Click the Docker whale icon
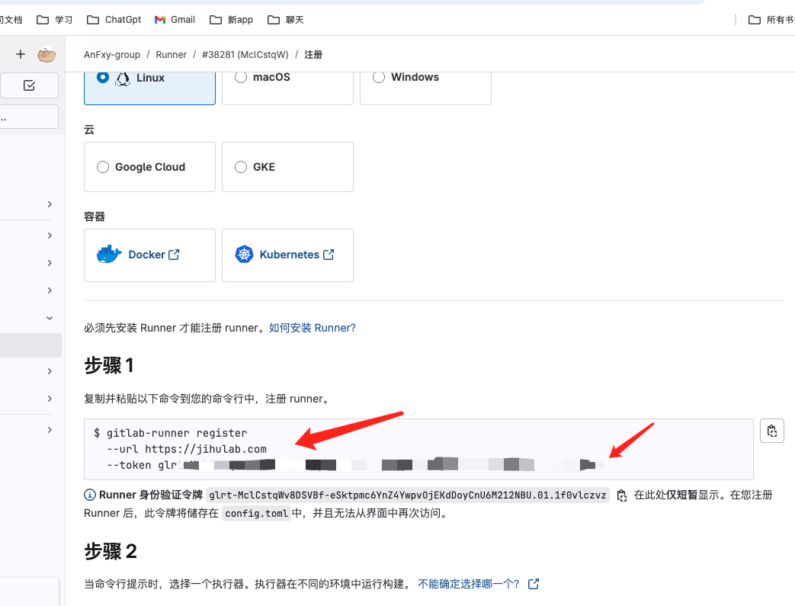Viewport: 795px width, 606px height. click(109, 254)
